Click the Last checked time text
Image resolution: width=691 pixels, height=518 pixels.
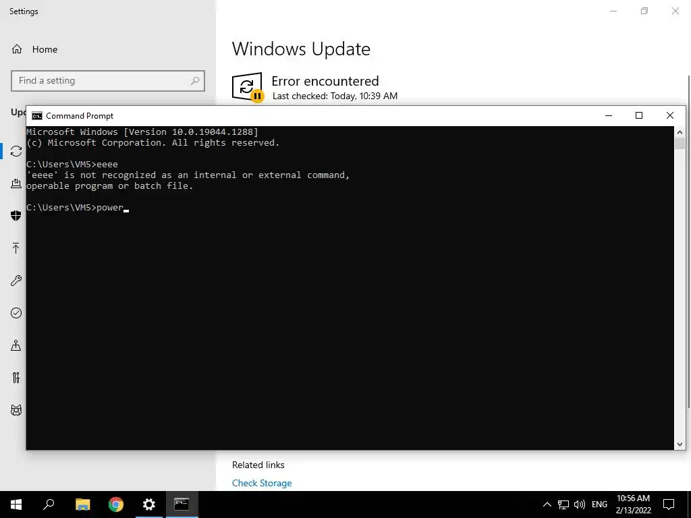(335, 96)
